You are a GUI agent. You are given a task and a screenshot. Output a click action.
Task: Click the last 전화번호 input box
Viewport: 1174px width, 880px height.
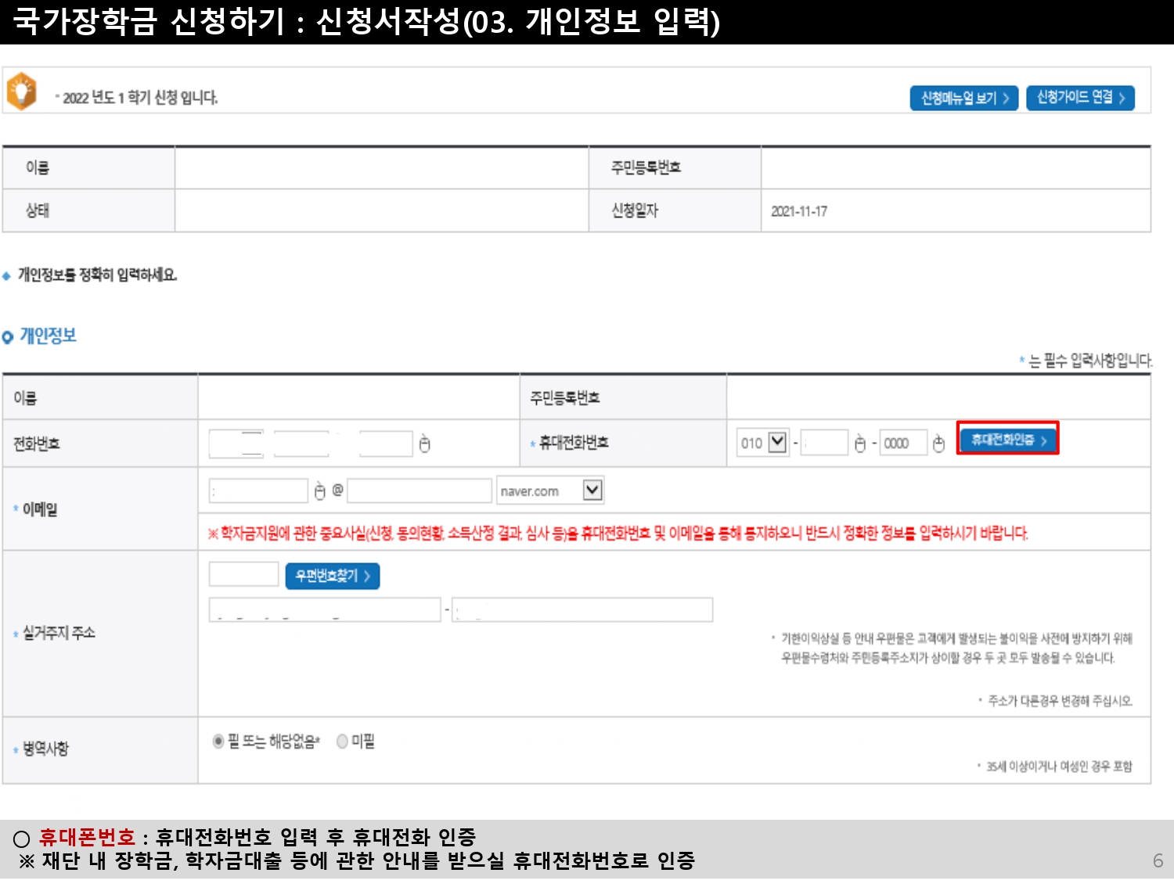click(385, 444)
